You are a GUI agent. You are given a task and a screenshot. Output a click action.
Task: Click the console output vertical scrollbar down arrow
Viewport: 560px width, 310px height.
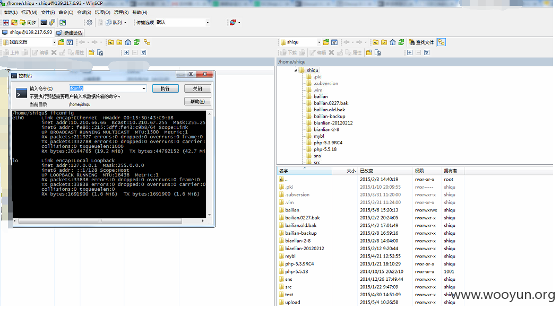(x=209, y=215)
